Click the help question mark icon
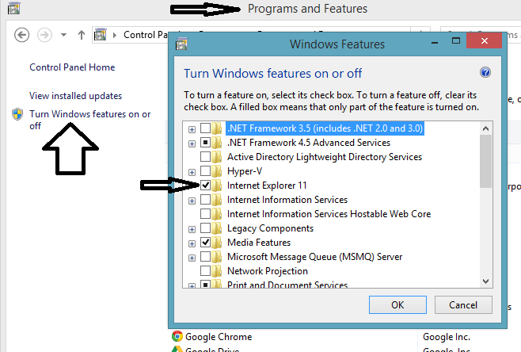This screenshot has width=521, height=352. [485, 72]
